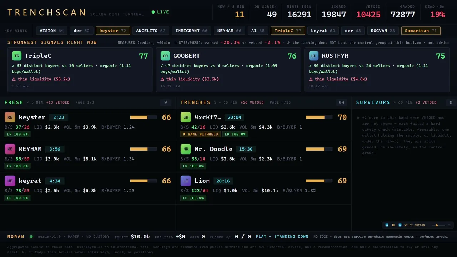The image size is (457, 257).
Task: Open the mini player playlist menu icon
Action: click(450, 225)
